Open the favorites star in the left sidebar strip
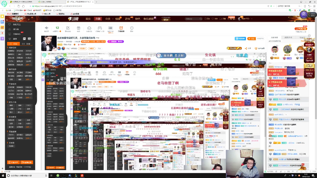 coord(2,16)
